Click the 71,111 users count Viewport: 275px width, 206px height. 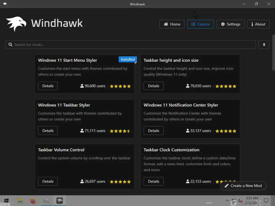coord(95,131)
